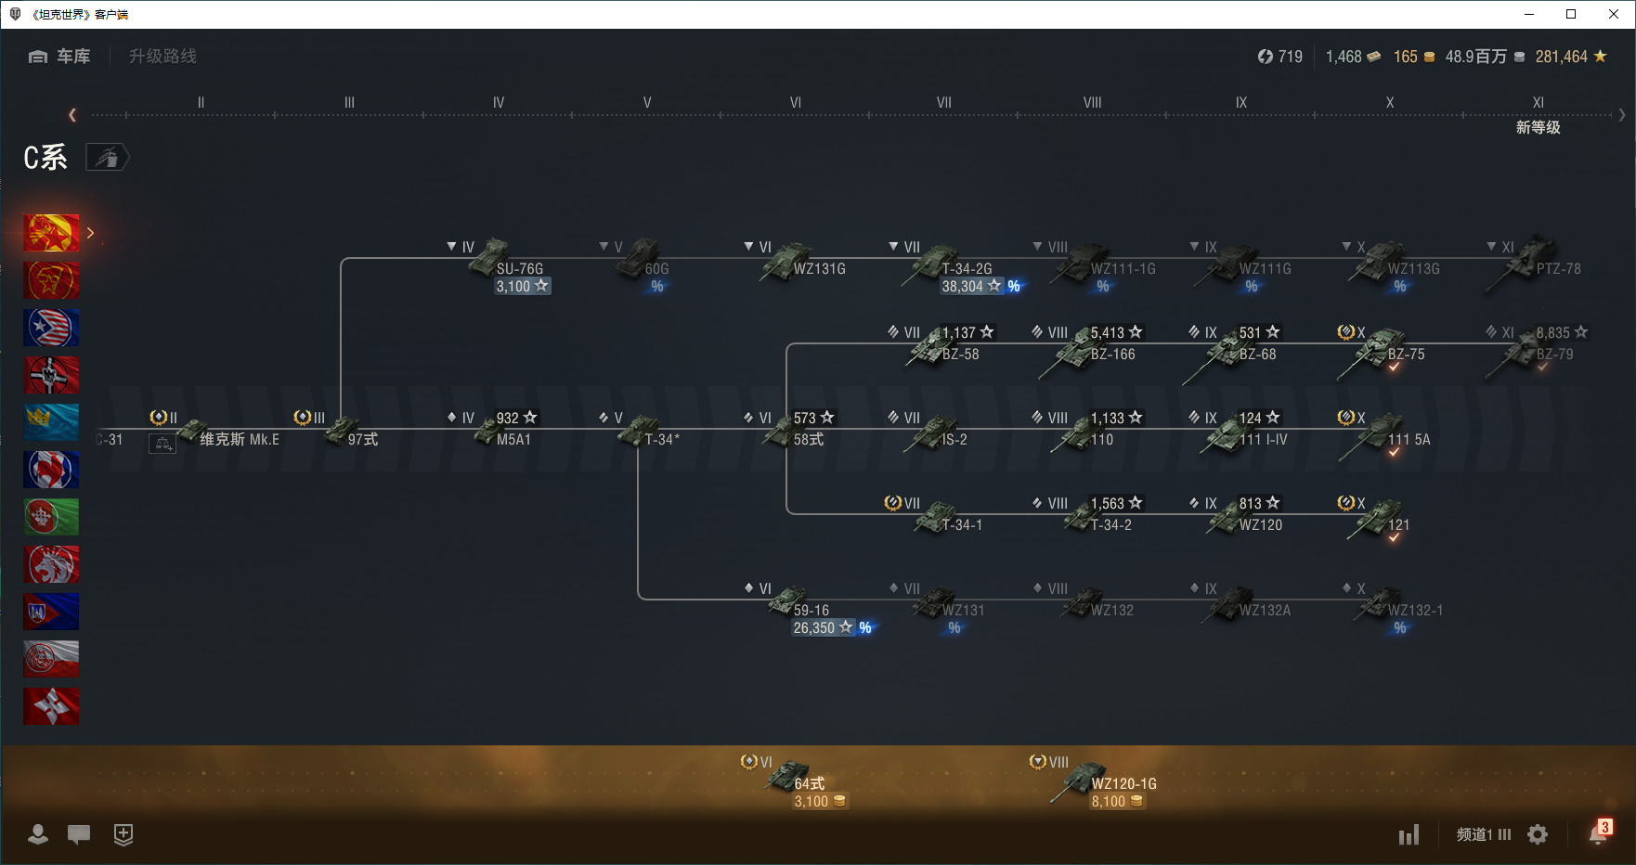Open the chat bubble icon
Image resolution: width=1636 pixels, height=865 pixels.
point(79,834)
